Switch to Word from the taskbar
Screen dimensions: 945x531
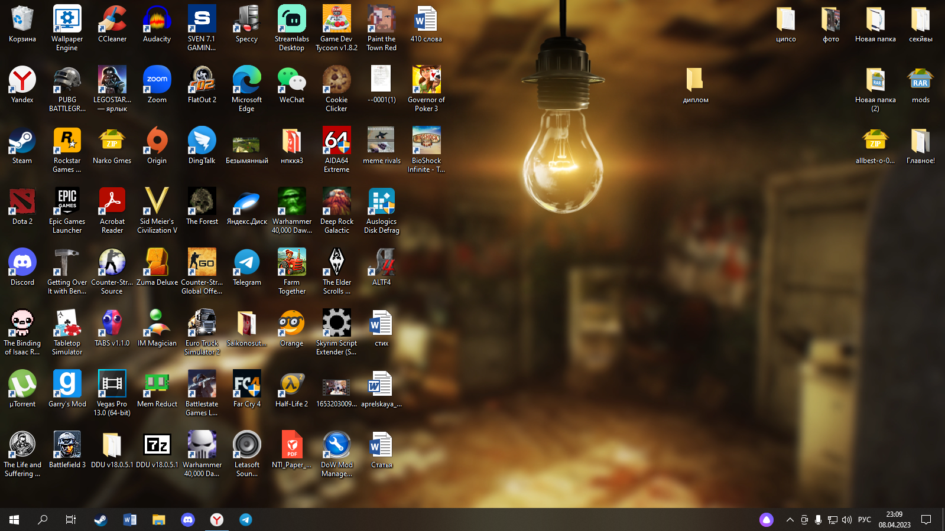pos(129,520)
